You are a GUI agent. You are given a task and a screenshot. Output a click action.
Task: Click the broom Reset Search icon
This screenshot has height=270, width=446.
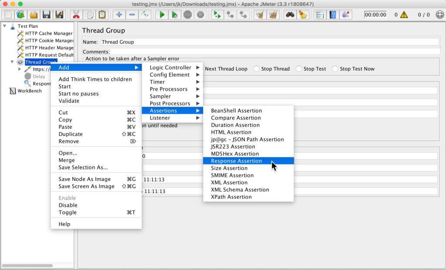tap(302, 15)
